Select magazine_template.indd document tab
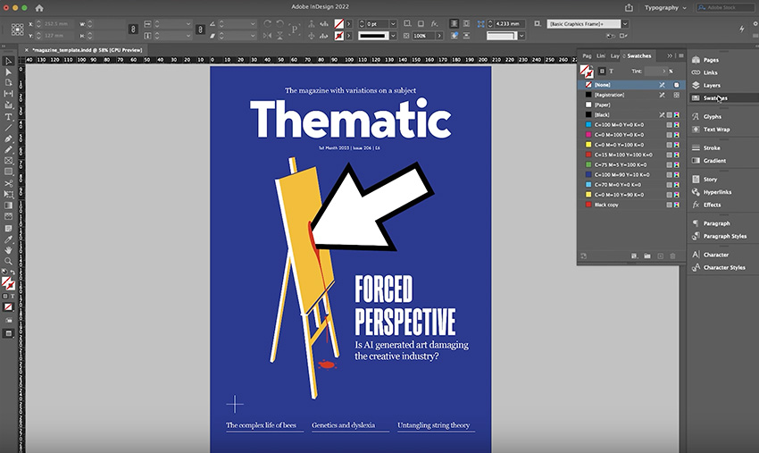The height and width of the screenshot is (453, 759). 88,50
